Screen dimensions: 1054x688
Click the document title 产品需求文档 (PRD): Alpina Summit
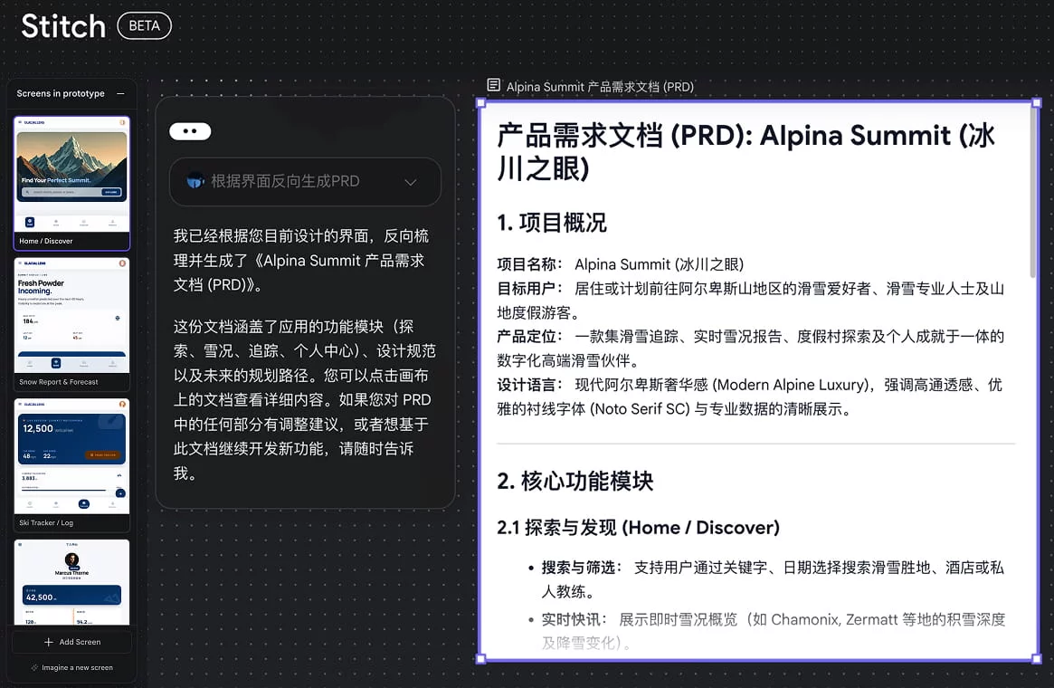tap(745, 152)
